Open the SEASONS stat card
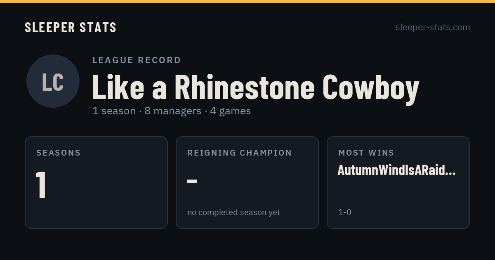495x260 pixels. [96, 182]
